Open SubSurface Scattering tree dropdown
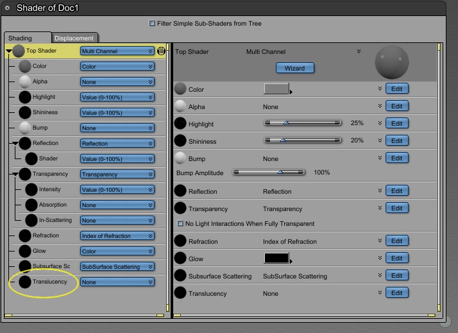This screenshot has width=458, height=333. (x=117, y=267)
